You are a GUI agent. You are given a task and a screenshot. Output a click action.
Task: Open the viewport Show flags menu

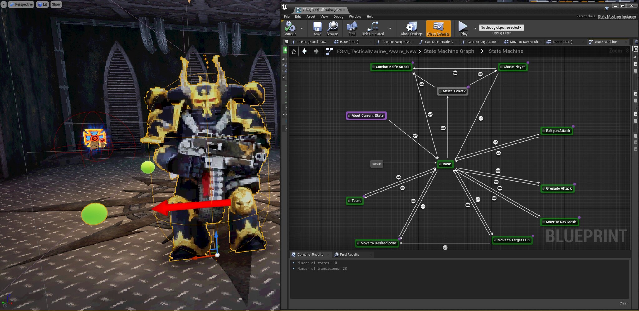click(x=56, y=4)
